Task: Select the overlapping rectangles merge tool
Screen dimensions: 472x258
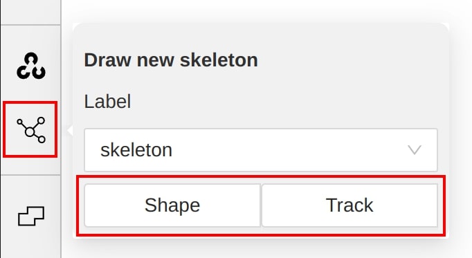Action: pyautogui.click(x=31, y=216)
